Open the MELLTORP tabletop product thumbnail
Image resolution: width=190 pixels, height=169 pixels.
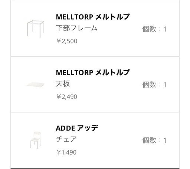[x=36, y=85]
